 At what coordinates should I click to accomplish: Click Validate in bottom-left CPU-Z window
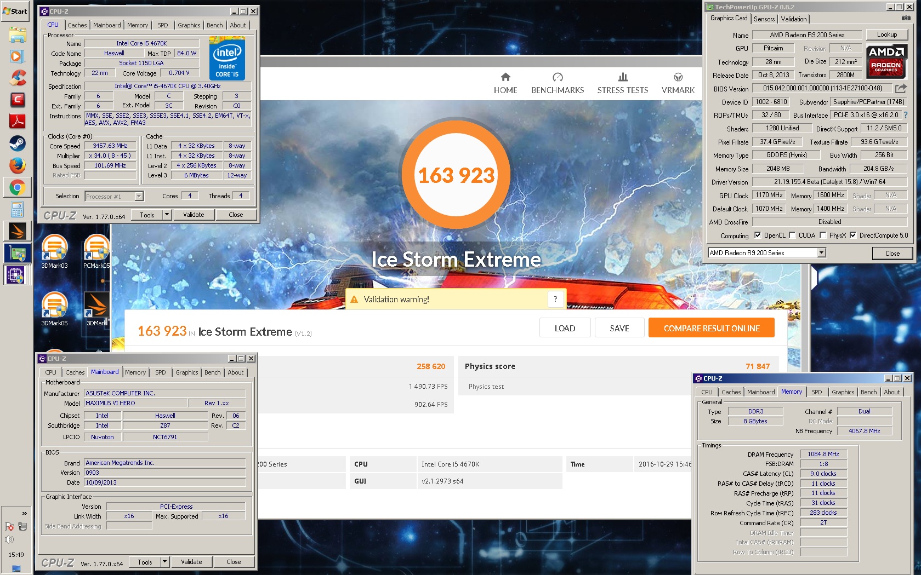[191, 562]
